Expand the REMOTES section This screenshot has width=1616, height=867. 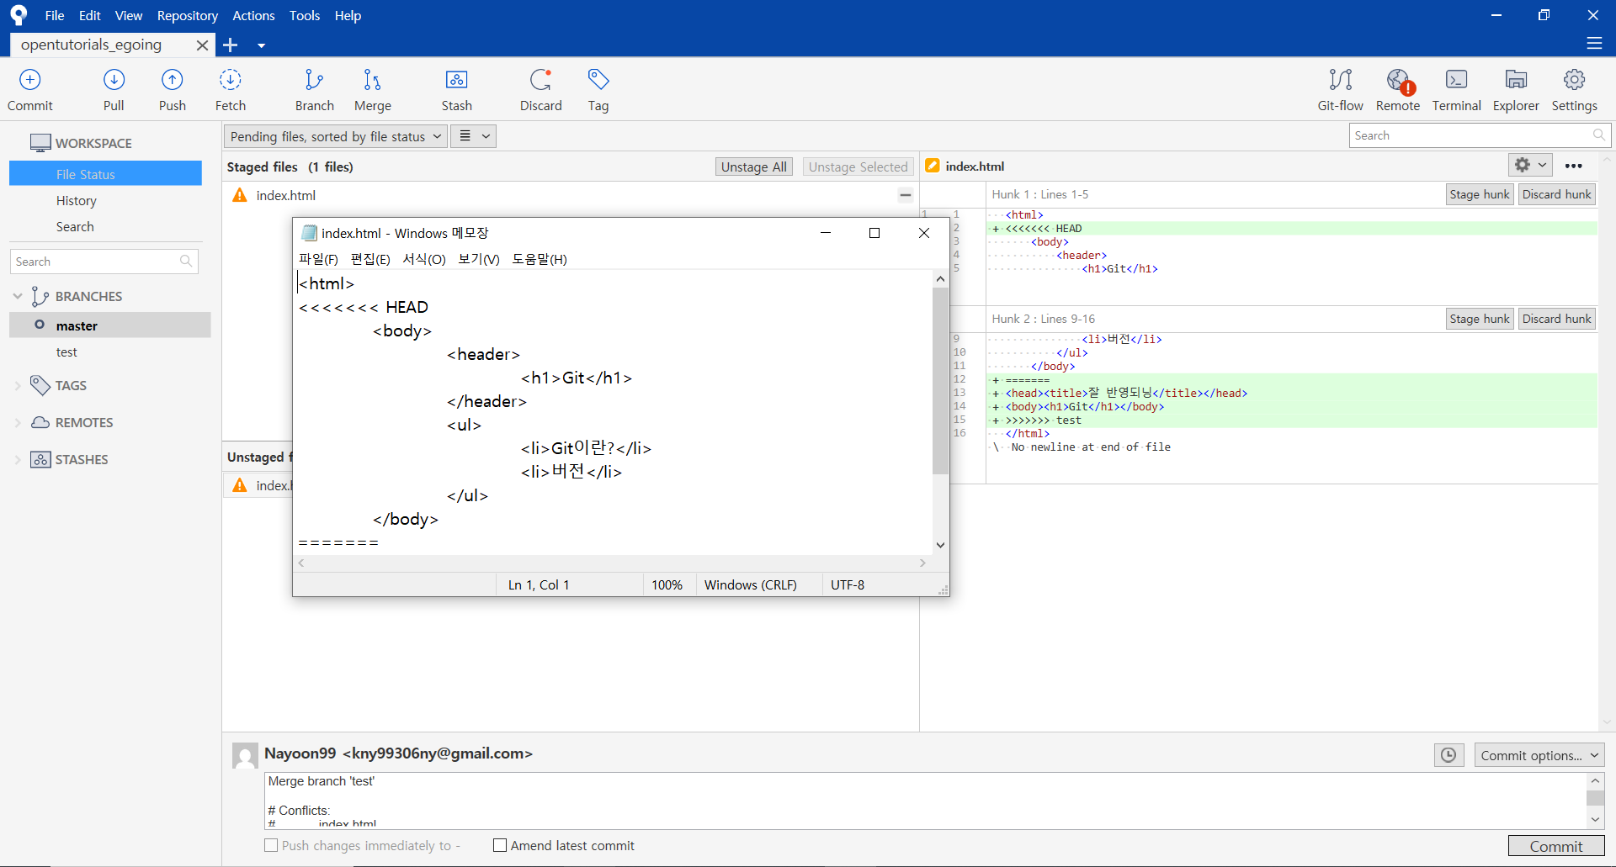(18, 422)
